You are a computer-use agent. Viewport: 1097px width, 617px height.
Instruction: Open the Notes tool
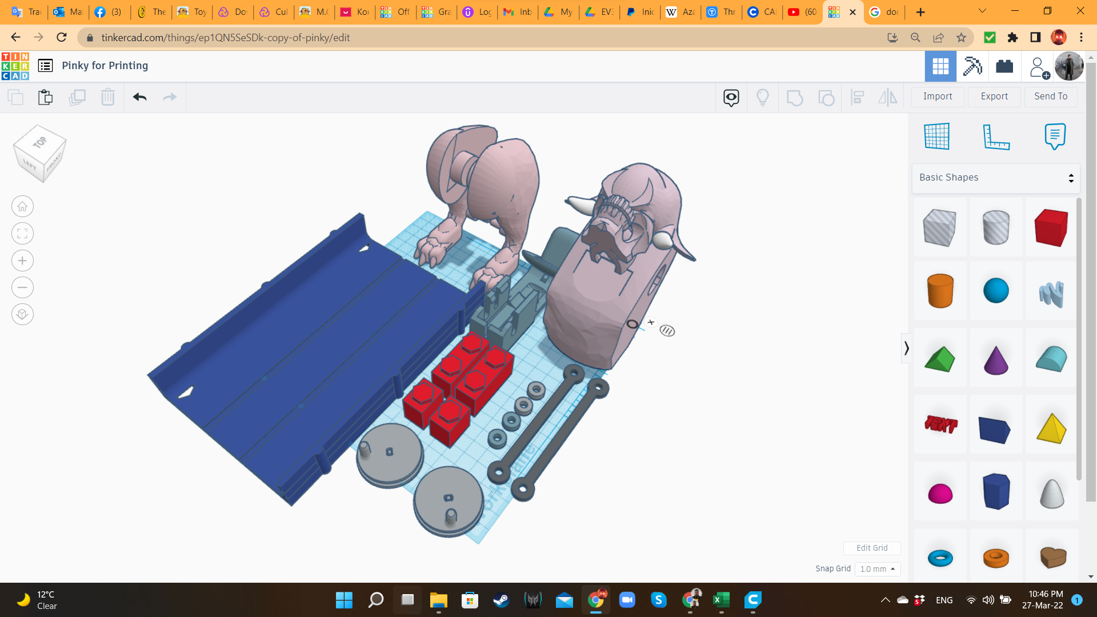click(1055, 137)
